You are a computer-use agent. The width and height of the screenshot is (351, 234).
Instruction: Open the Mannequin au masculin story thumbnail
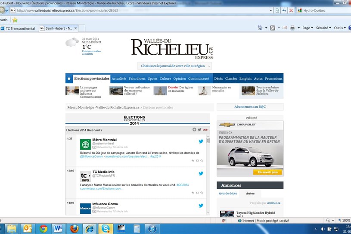(204, 90)
